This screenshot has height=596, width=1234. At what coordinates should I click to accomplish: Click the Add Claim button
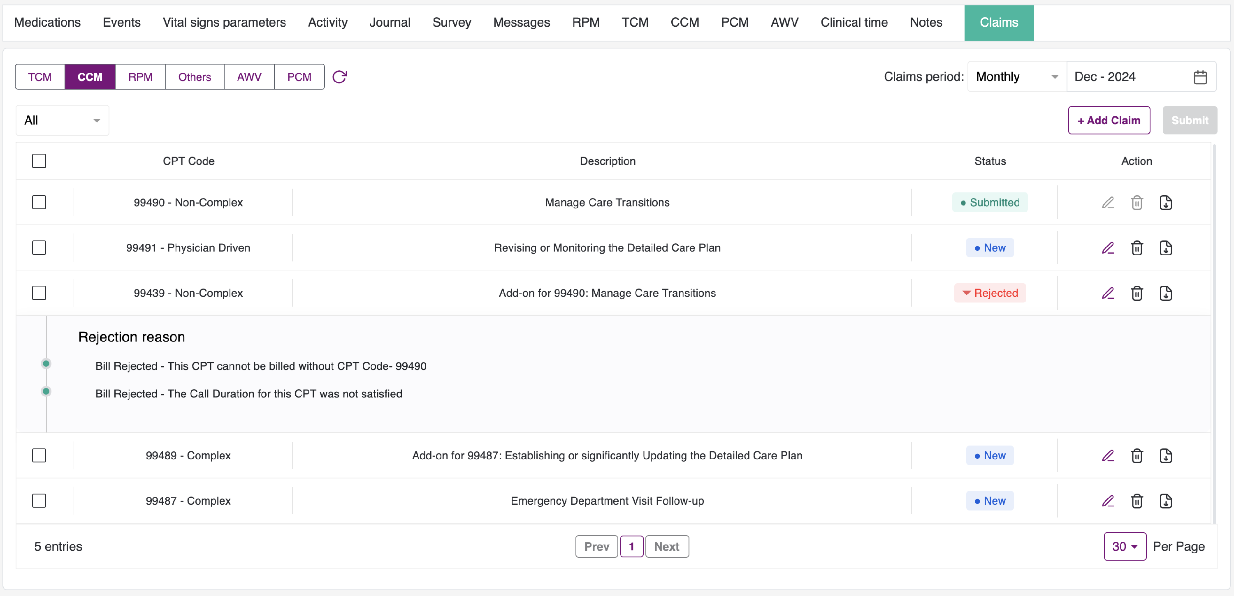coord(1109,120)
